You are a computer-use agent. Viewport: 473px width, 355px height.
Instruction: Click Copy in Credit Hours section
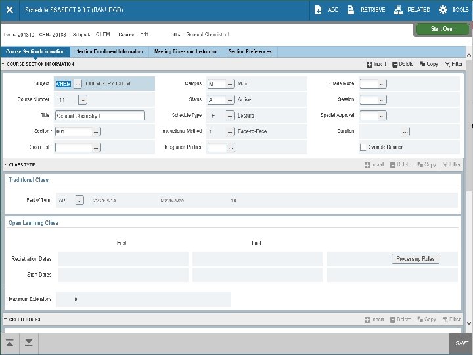tap(426, 319)
